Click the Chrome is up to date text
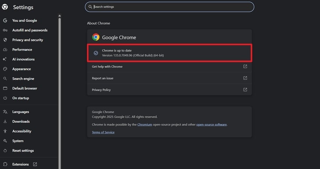320x169 pixels. pos(117,50)
